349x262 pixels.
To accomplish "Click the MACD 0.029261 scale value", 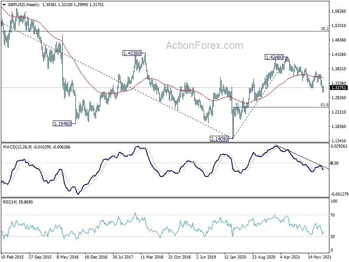I will pos(339,146).
